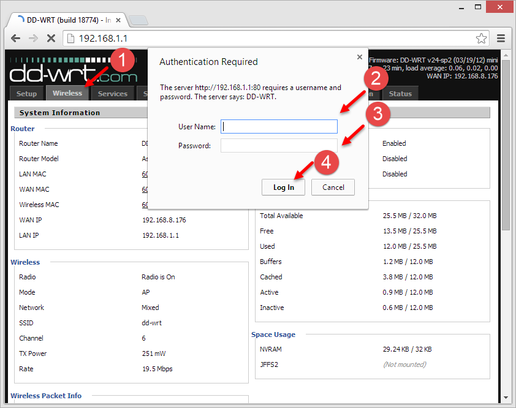This screenshot has width=516, height=408.
Task: Click the Wireless MAC address link
Action: [145, 205]
